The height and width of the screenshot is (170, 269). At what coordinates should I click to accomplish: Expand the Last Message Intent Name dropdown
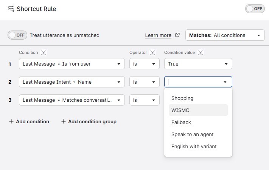point(72,82)
